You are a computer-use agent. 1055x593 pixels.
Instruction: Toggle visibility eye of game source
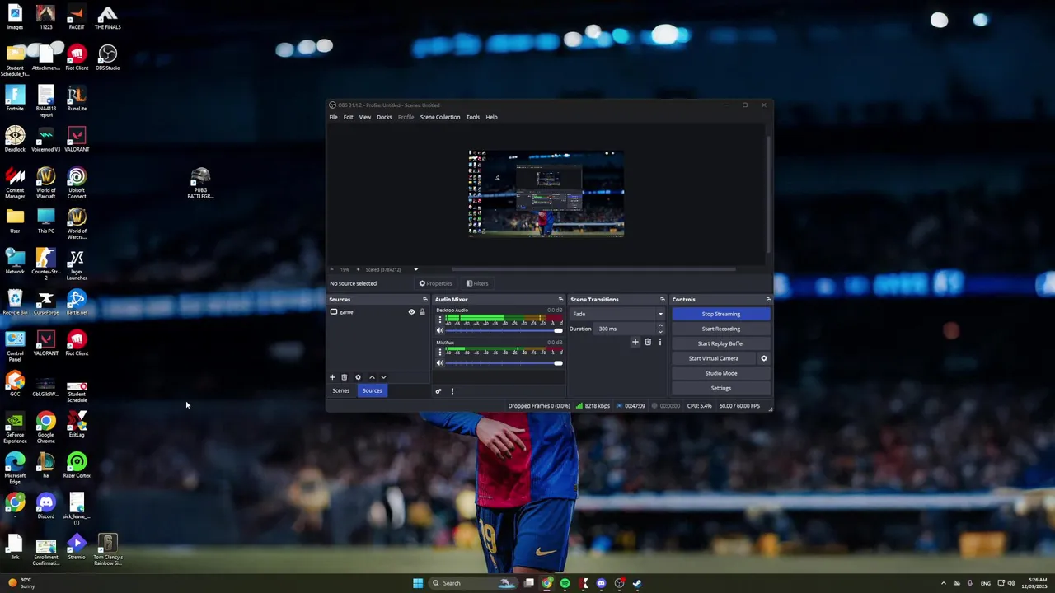click(411, 312)
